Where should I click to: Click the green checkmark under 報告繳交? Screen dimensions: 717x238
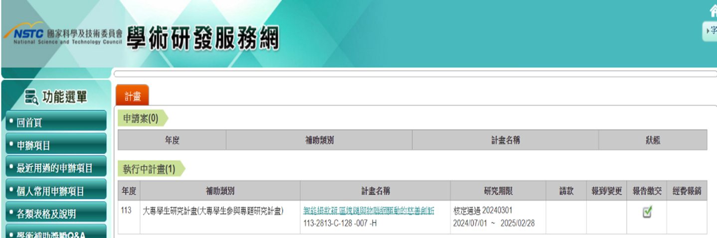[647, 213]
